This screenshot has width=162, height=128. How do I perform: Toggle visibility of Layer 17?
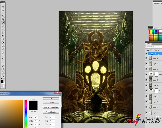pos(146,96)
